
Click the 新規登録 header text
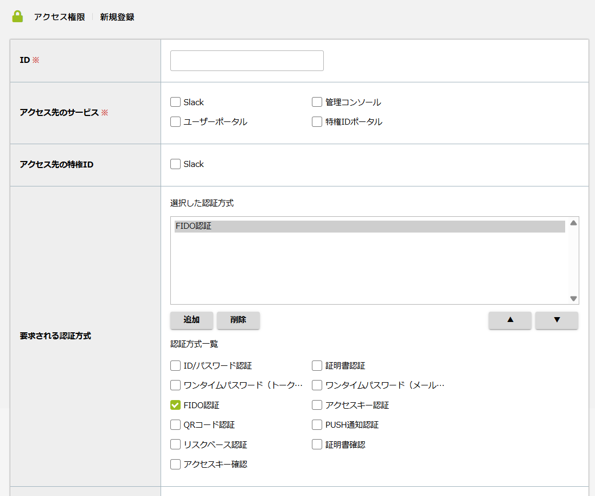pyautogui.click(x=117, y=17)
